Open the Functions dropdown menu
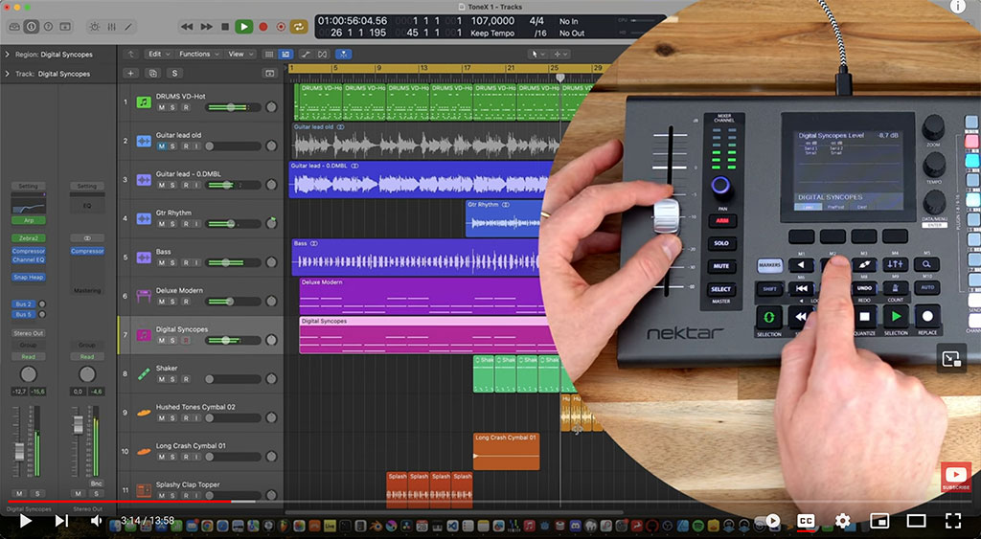981x539 pixels. point(198,55)
